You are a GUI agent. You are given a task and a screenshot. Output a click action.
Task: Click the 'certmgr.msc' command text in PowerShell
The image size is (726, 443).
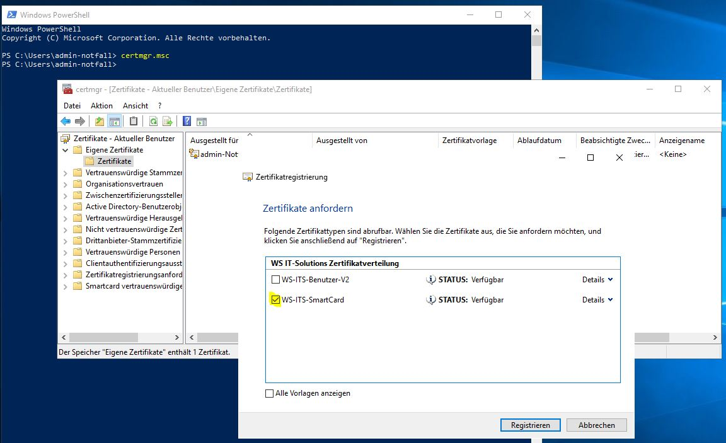point(145,55)
